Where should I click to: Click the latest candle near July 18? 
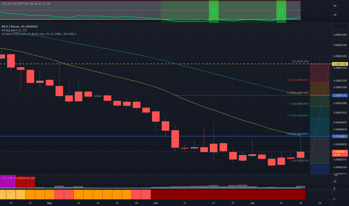coord(300,155)
